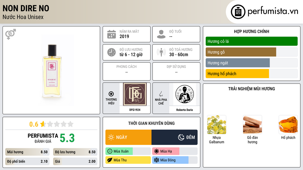Image resolution: width=303 pixels, height=170 pixels.
Task: Click the perfumista.vn site name
Action: pyautogui.click(x=273, y=12)
